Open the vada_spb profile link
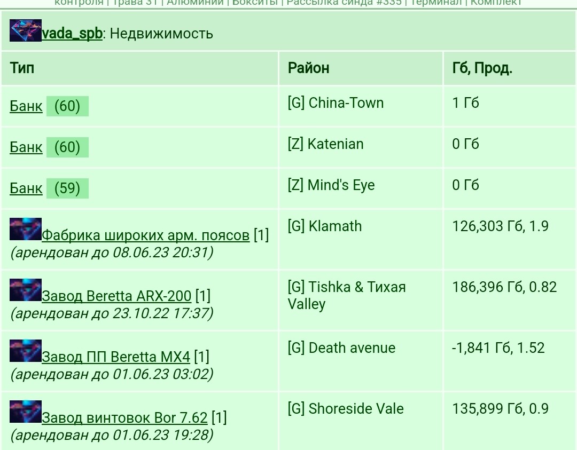The image size is (577, 450). click(72, 34)
